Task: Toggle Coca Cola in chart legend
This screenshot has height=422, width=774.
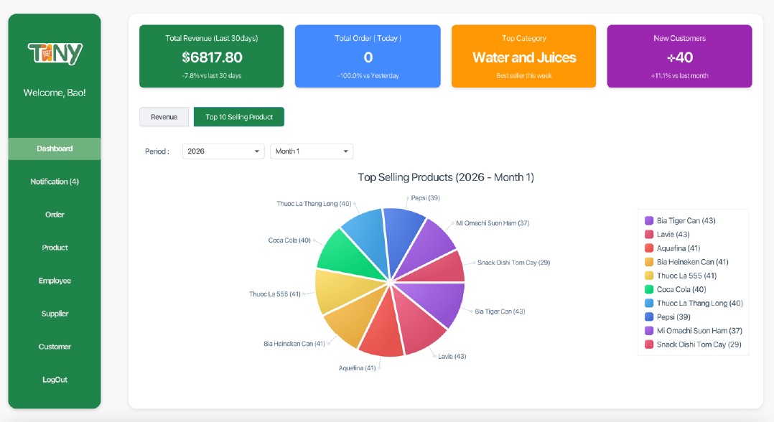Action: [x=681, y=290]
